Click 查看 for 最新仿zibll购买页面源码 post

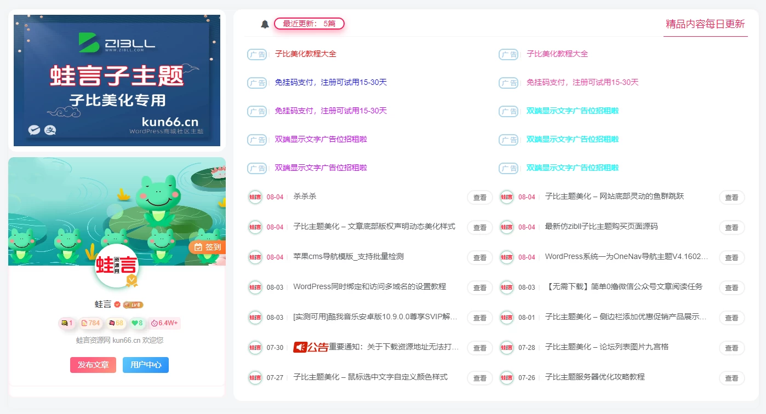click(732, 227)
